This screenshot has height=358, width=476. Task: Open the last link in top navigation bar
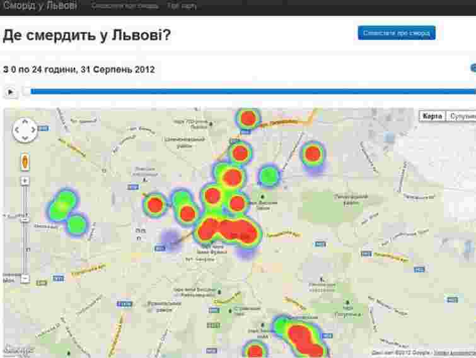(182, 6)
